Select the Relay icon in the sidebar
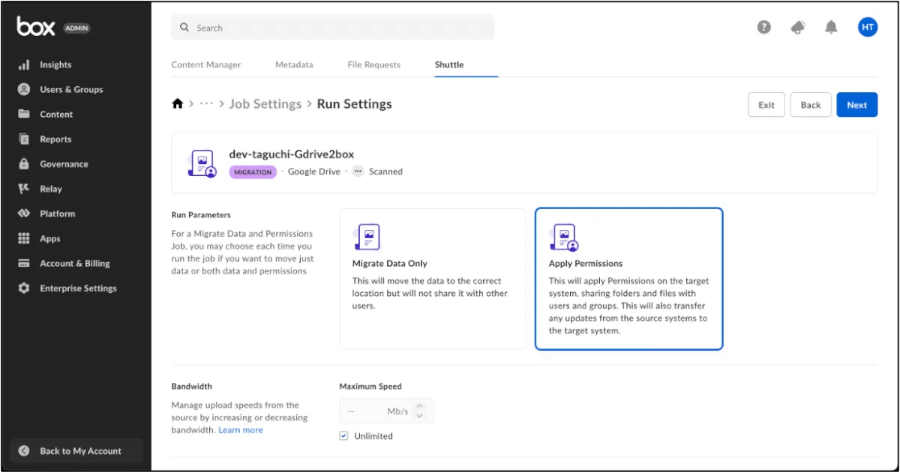900x472 pixels. [24, 189]
